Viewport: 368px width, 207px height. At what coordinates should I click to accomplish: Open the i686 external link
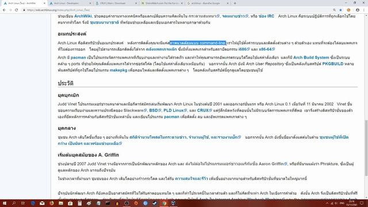tap(244, 49)
